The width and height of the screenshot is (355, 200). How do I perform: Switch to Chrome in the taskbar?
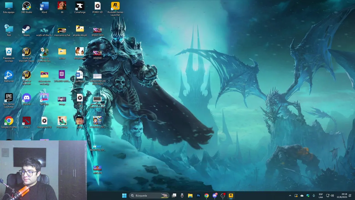(206, 196)
